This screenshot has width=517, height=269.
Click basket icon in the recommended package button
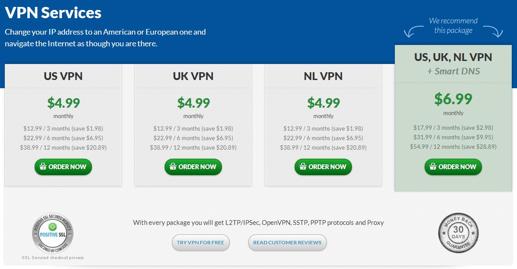point(433,166)
